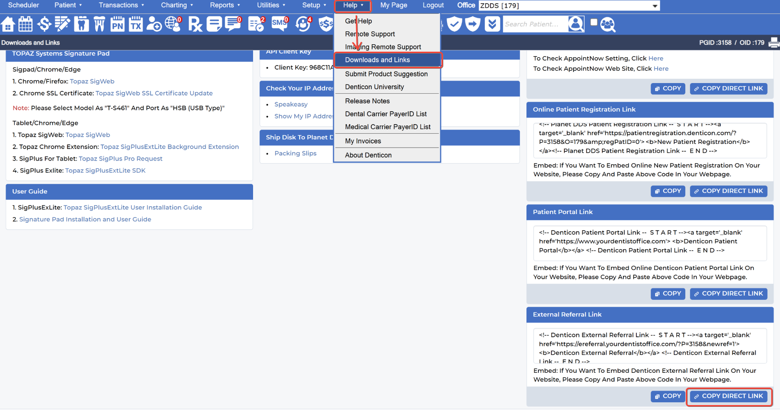
Task: Collapse the Help dropdown menu
Action: coord(353,6)
